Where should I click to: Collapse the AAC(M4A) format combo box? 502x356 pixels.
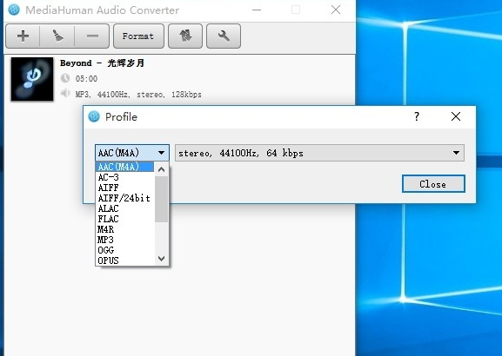(x=132, y=153)
